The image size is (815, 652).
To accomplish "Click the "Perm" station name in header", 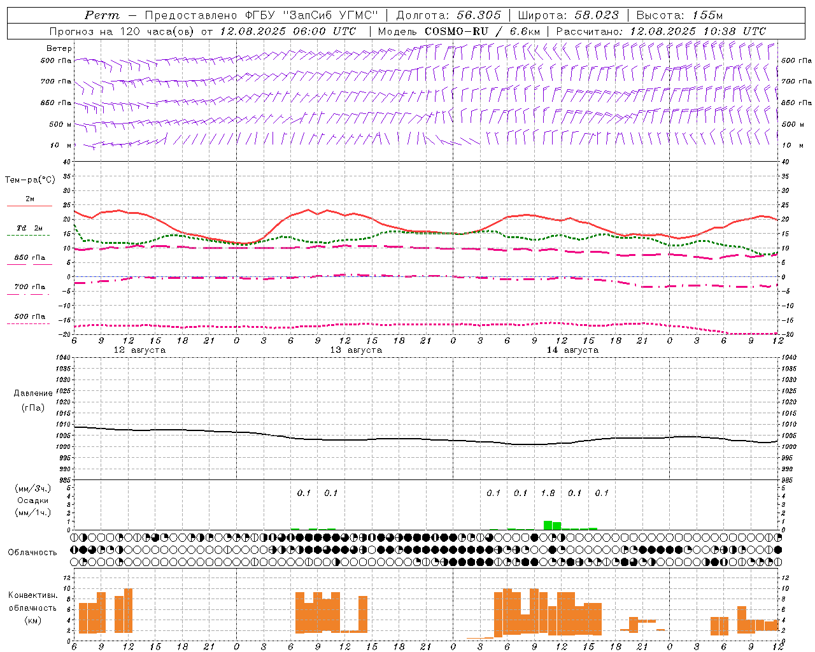I will (102, 15).
